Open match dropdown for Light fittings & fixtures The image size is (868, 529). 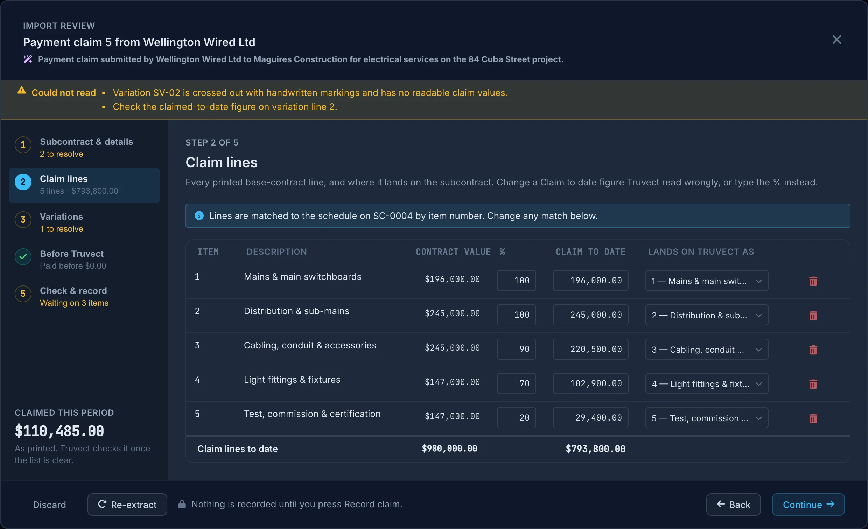[x=706, y=383]
